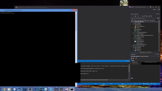This screenshot has height=91, width=162.
Task: Click the Sign in link
Action: pos(155,10)
